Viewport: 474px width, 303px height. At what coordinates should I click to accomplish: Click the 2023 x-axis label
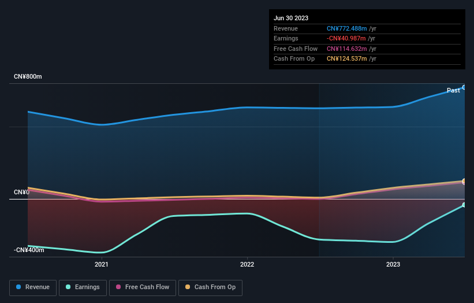393,264
